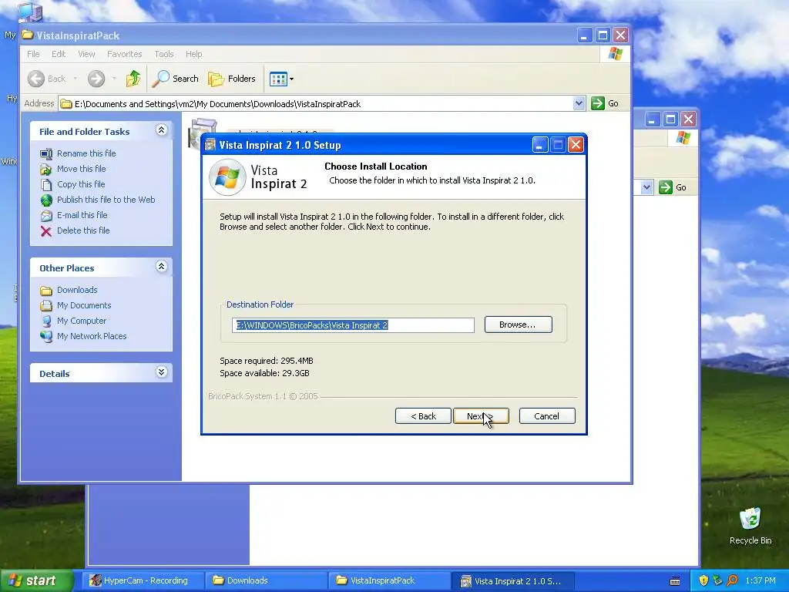Open Search in the Explorer toolbar
This screenshot has width=789, height=592.
(x=175, y=79)
